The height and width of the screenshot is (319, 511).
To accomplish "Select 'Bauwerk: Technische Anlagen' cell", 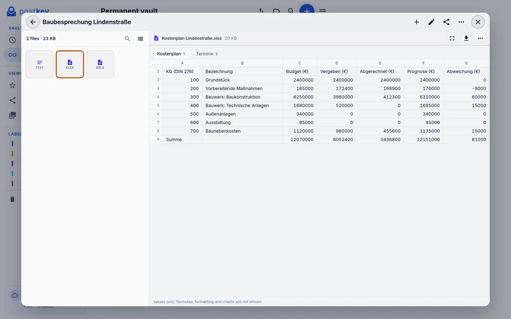I will pyautogui.click(x=242, y=105).
